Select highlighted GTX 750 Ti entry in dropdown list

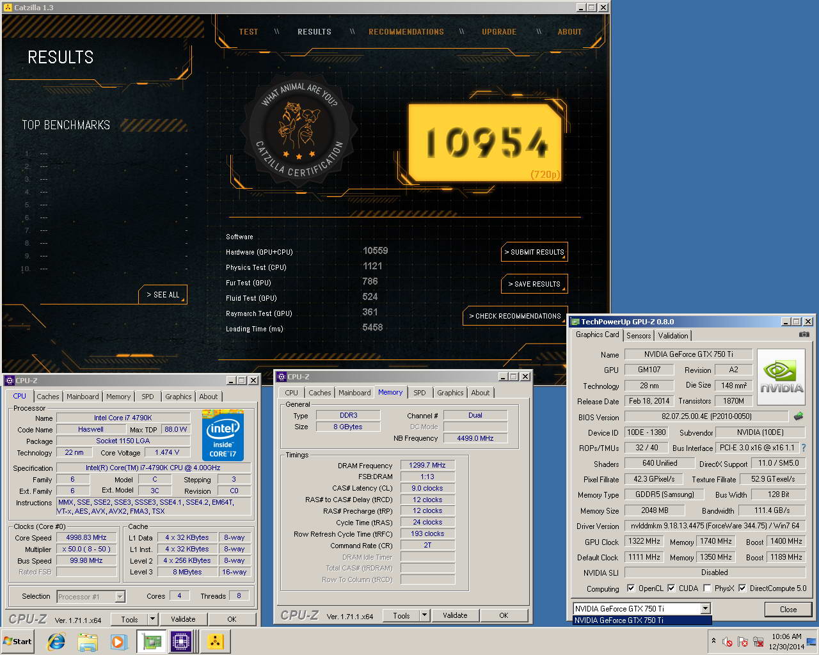[642, 620]
